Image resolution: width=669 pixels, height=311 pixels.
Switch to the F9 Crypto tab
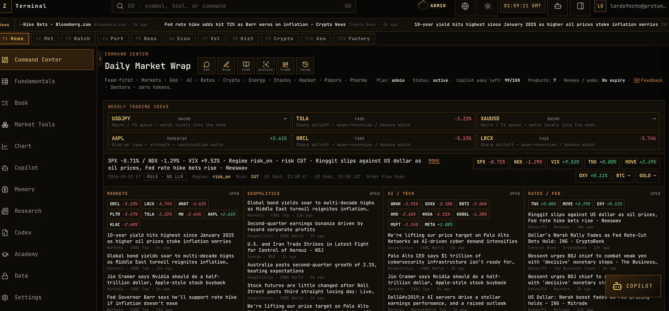279,39
